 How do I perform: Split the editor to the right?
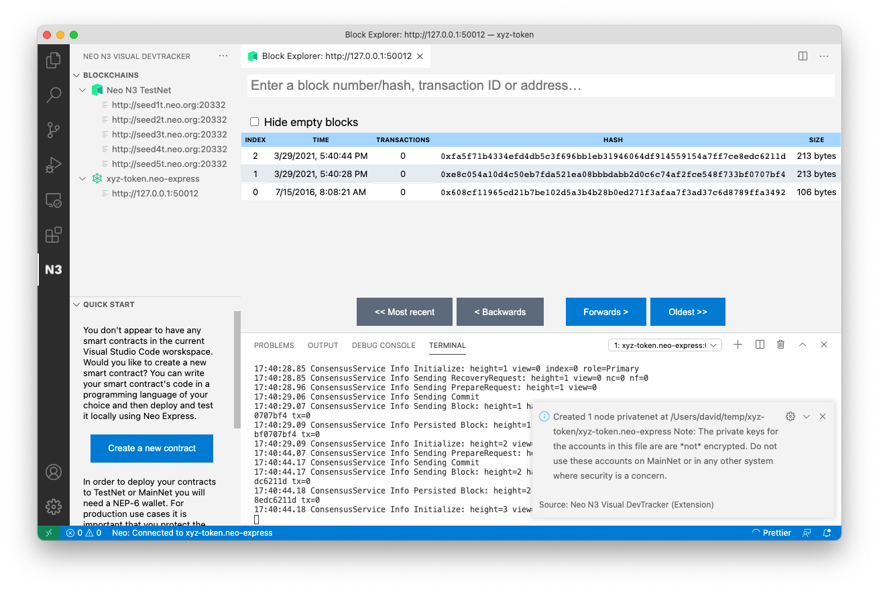pos(803,56)
